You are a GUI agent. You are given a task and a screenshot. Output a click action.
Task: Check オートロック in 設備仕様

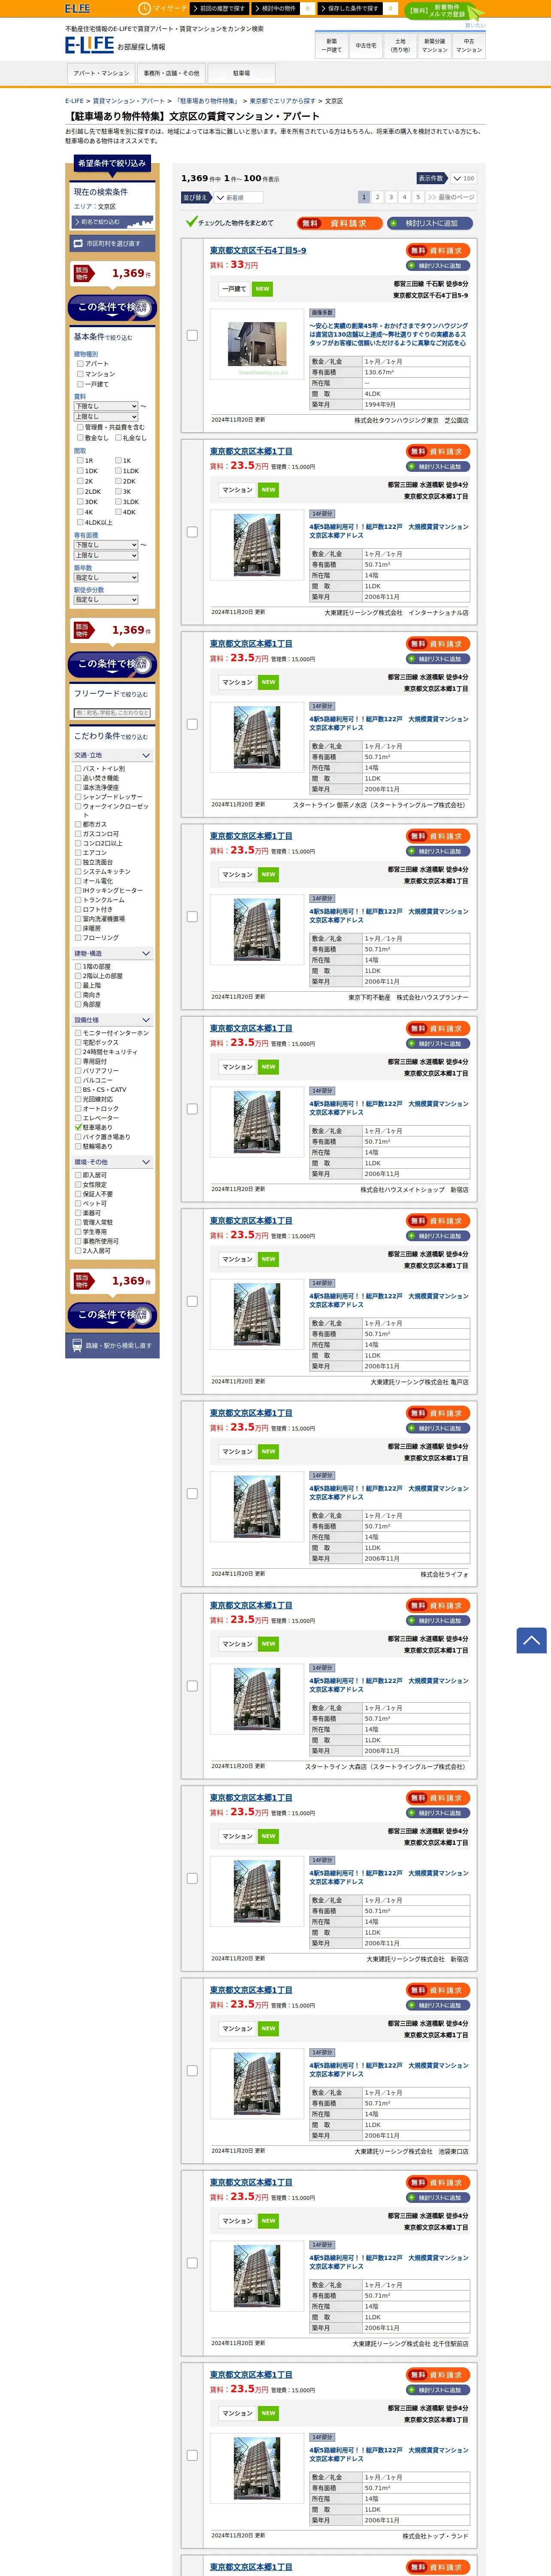[78, 1108]
